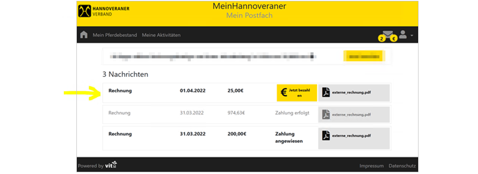Click date 31.03.2022 in 200,00€ row
The height and width of the screenshot is (174, 478).
[x=193, y=134]
